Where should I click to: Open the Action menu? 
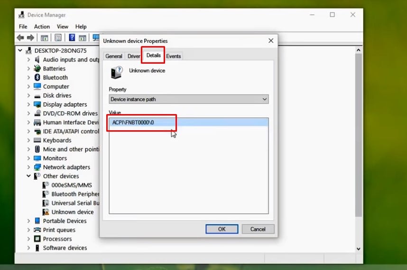(x=42, y=27)
